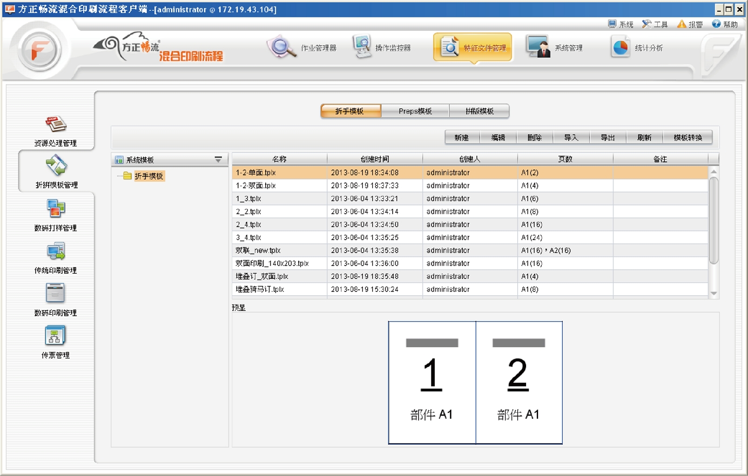Select the 双联_new.tplx row
The height and width of the screenshot is (476, 748).
click(258, 250)
